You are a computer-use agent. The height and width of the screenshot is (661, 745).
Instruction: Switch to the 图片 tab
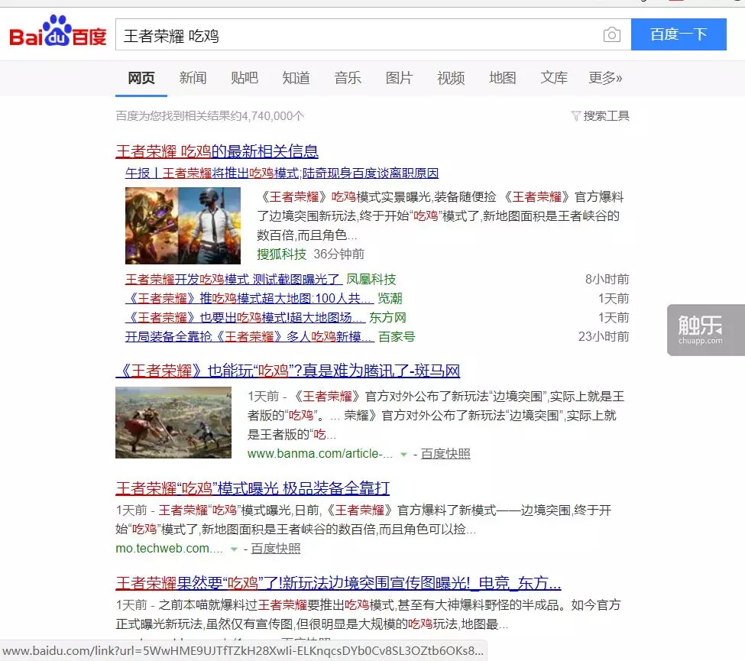point(399,78)
